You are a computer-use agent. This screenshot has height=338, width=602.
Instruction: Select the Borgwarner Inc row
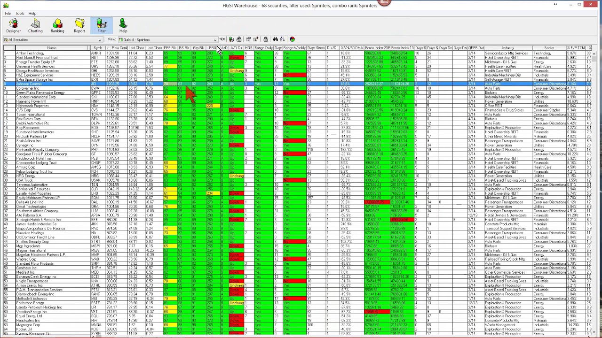(x=297, y=88)
